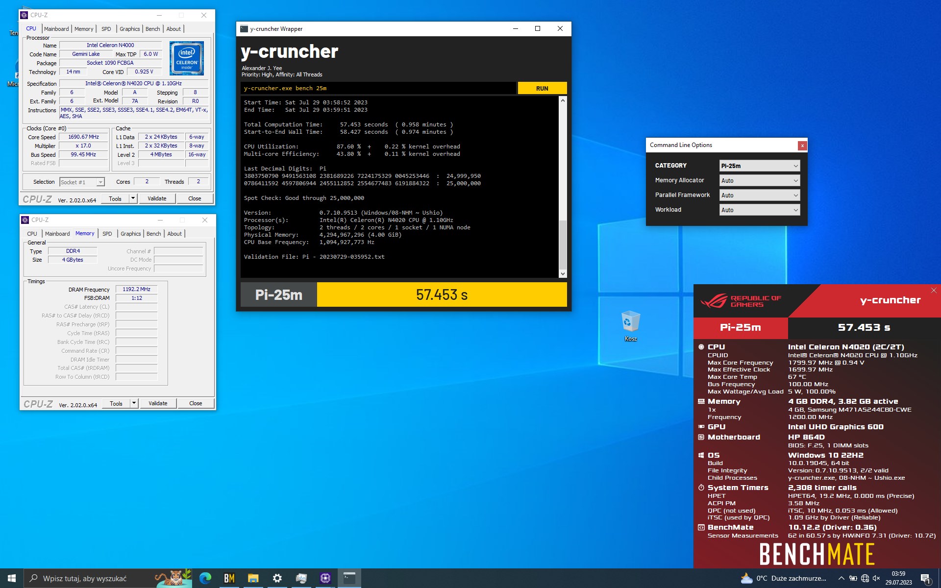The image size is (941, 588).
Task: Click Validate in bottom CPU-Z window
Action: click(158, 403)
